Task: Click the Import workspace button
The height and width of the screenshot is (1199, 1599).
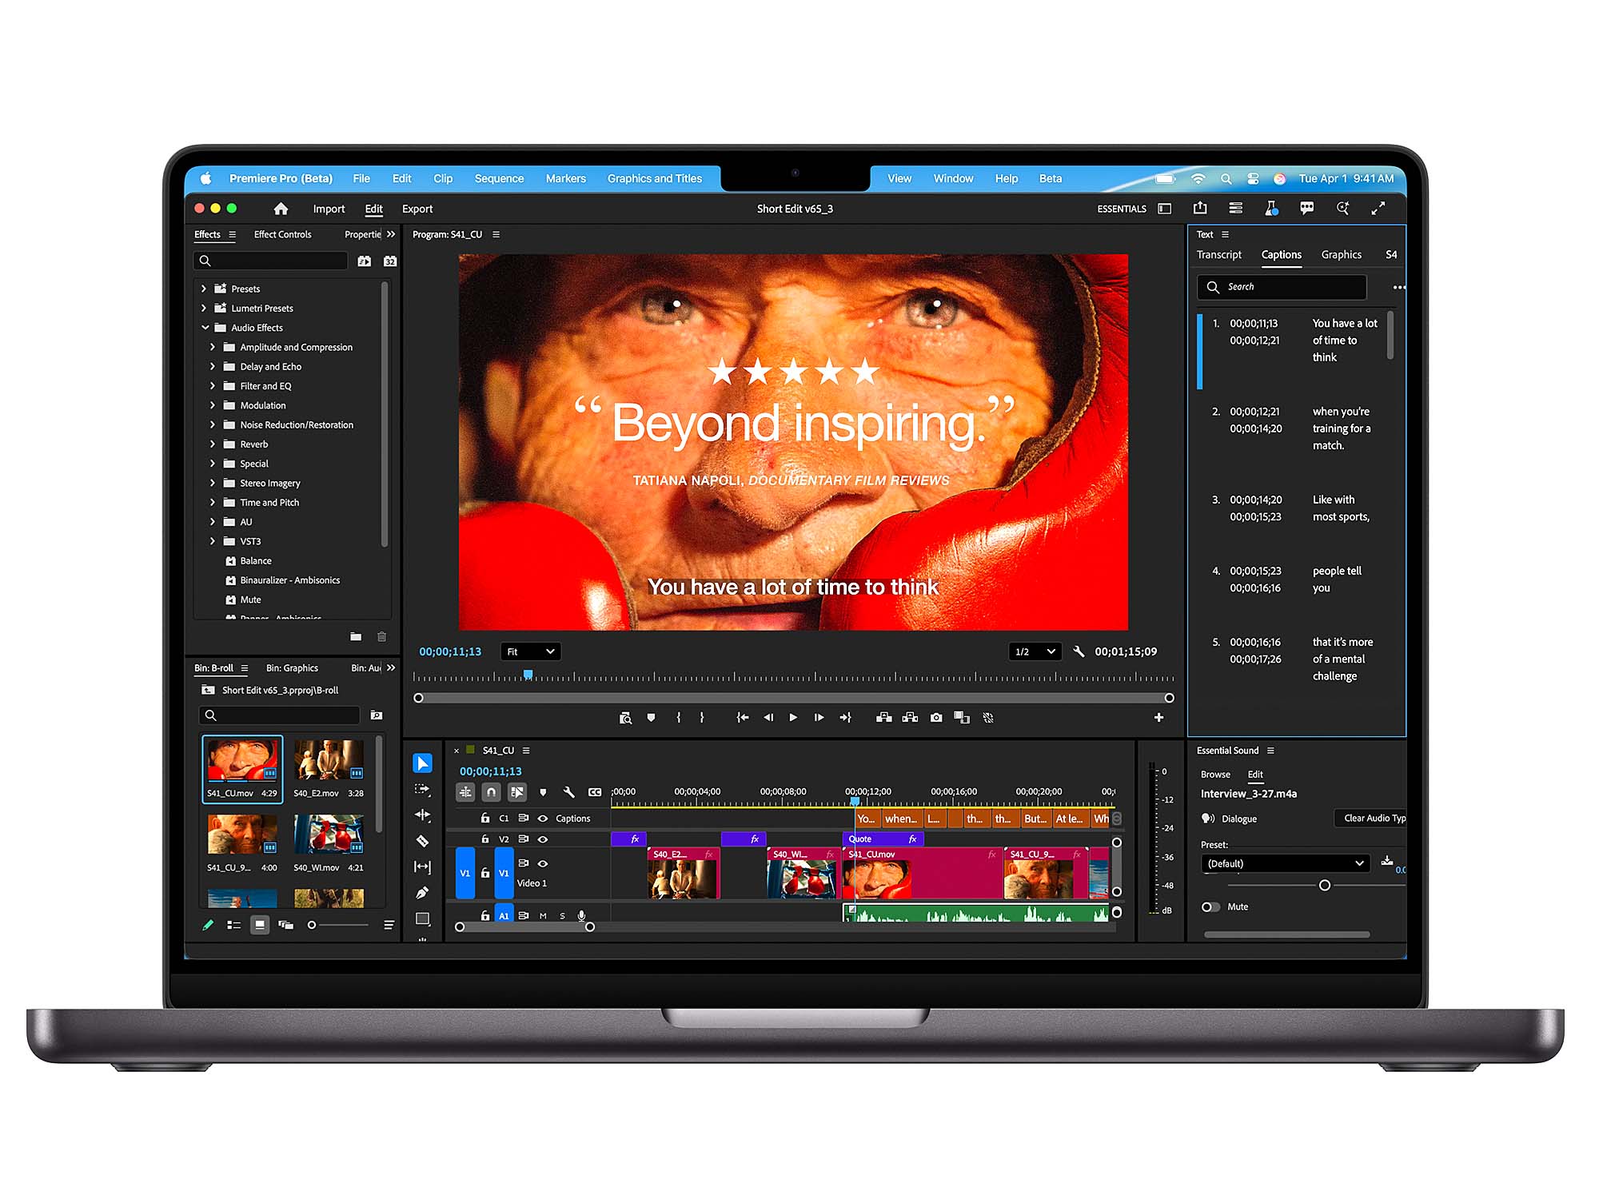Action: tap(329, 209)
